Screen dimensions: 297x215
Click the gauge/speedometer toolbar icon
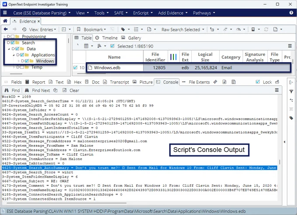[238, 30]
